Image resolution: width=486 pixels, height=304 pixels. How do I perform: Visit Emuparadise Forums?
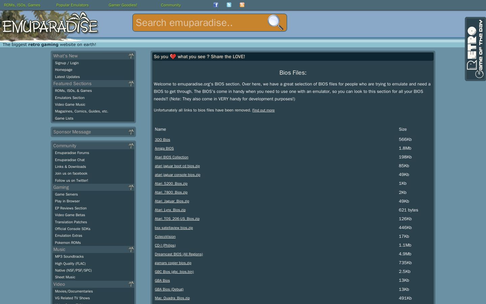coord(72,153)
